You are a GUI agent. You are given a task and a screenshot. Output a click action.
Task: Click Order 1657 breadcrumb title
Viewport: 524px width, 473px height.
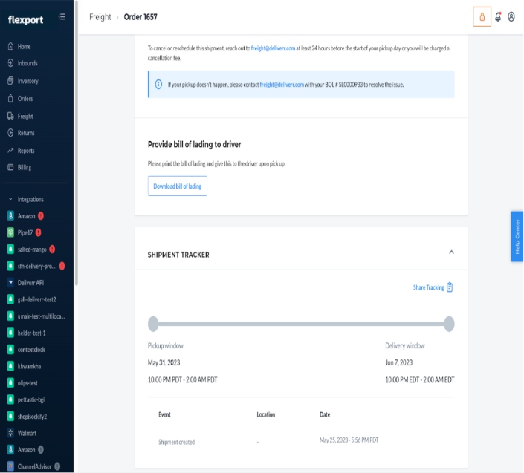pyautogui.click(x=140, y=17)
